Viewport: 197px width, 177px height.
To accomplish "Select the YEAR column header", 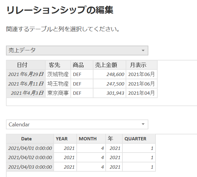I will (65, 139).
